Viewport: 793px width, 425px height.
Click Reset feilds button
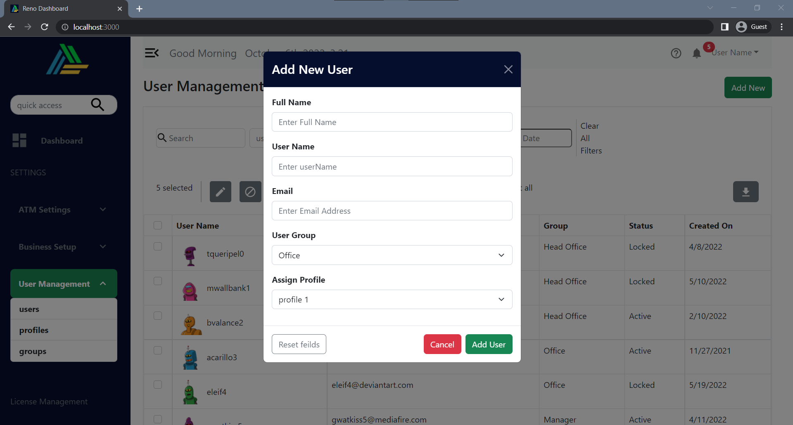(299, 344)
